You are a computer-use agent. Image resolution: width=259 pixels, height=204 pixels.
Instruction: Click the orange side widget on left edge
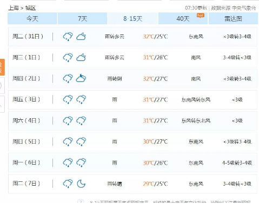click(x=2, y=67)
